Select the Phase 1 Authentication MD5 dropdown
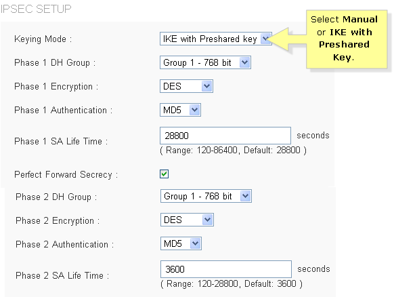The height and width of the screenshot is (297, 394). tap(180, 110)
